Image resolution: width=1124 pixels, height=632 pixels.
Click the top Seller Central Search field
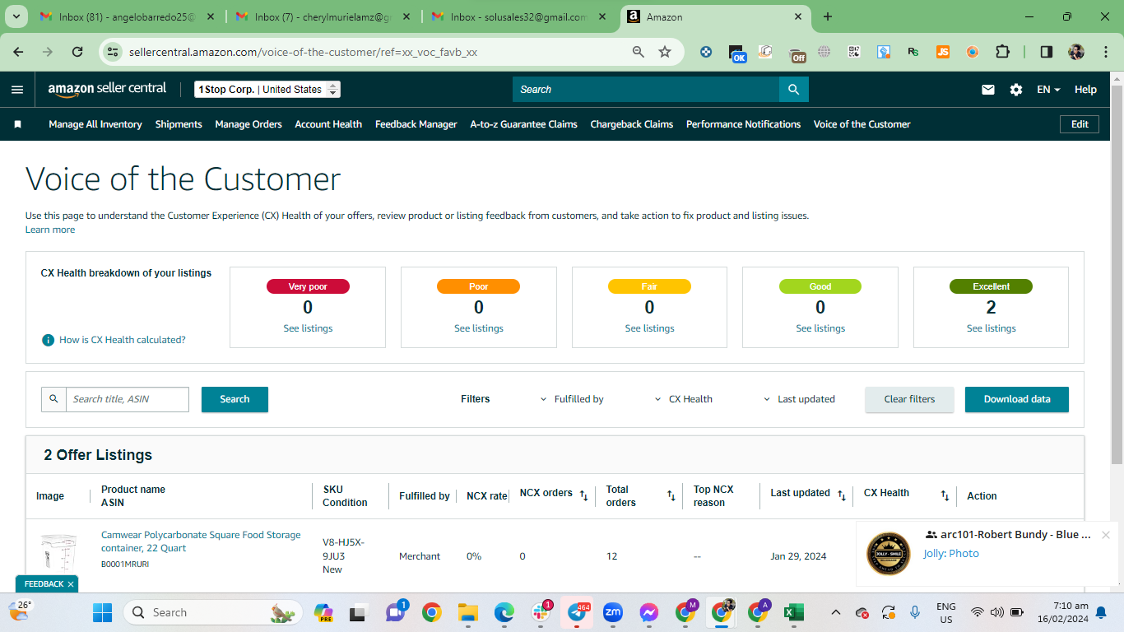646,90
